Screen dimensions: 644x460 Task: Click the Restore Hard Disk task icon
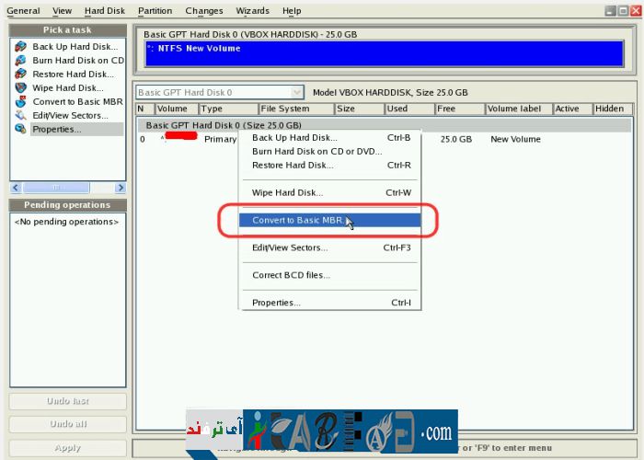pyautogui.click(x=20, y=75)
